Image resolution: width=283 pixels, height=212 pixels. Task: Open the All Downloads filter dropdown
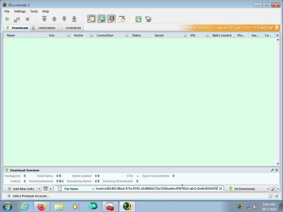pyautogui.click(x=247, y=189)
